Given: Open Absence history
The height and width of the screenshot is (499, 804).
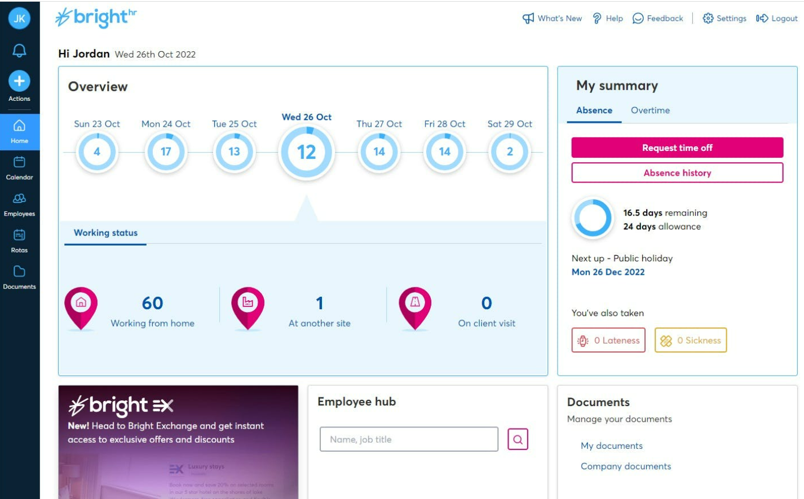Looking at the screenshot, I should 677,173.
